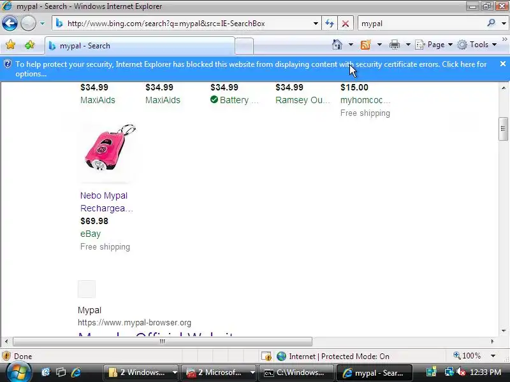Open the Tools menu
The height and width of the screenshot is (382, 510).
(x=477, y=45)
